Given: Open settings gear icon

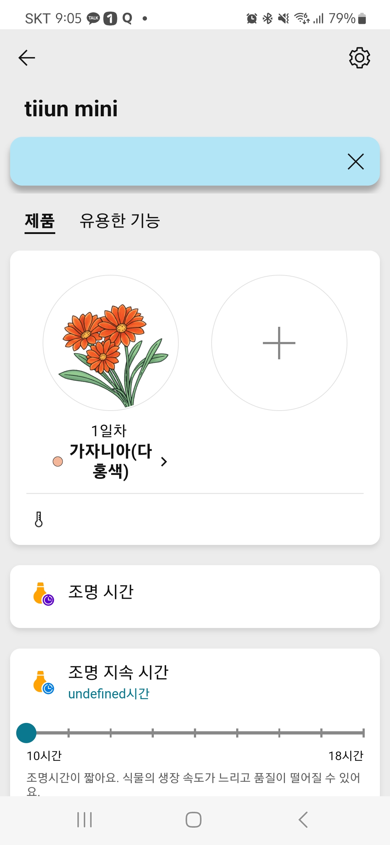Looking at the screenshot, I should tap(359, 58).
